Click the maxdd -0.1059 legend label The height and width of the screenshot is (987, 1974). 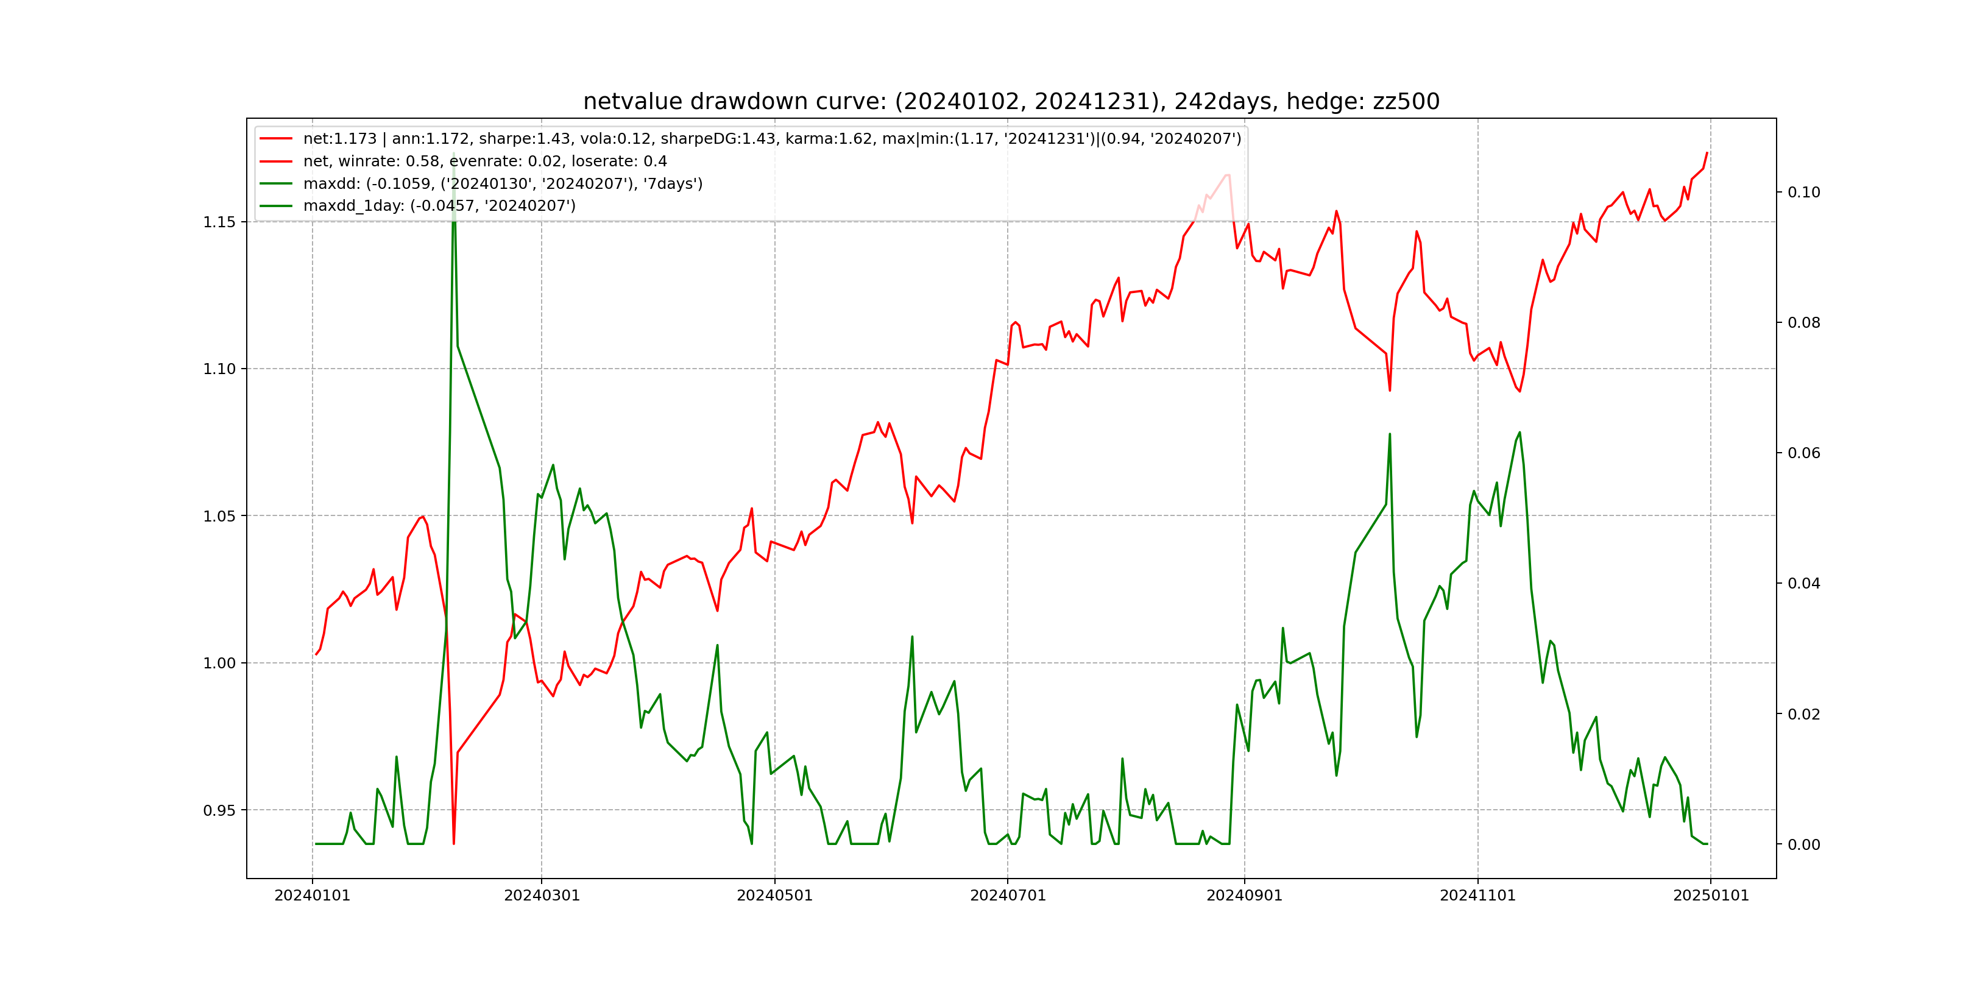(503, 183)
